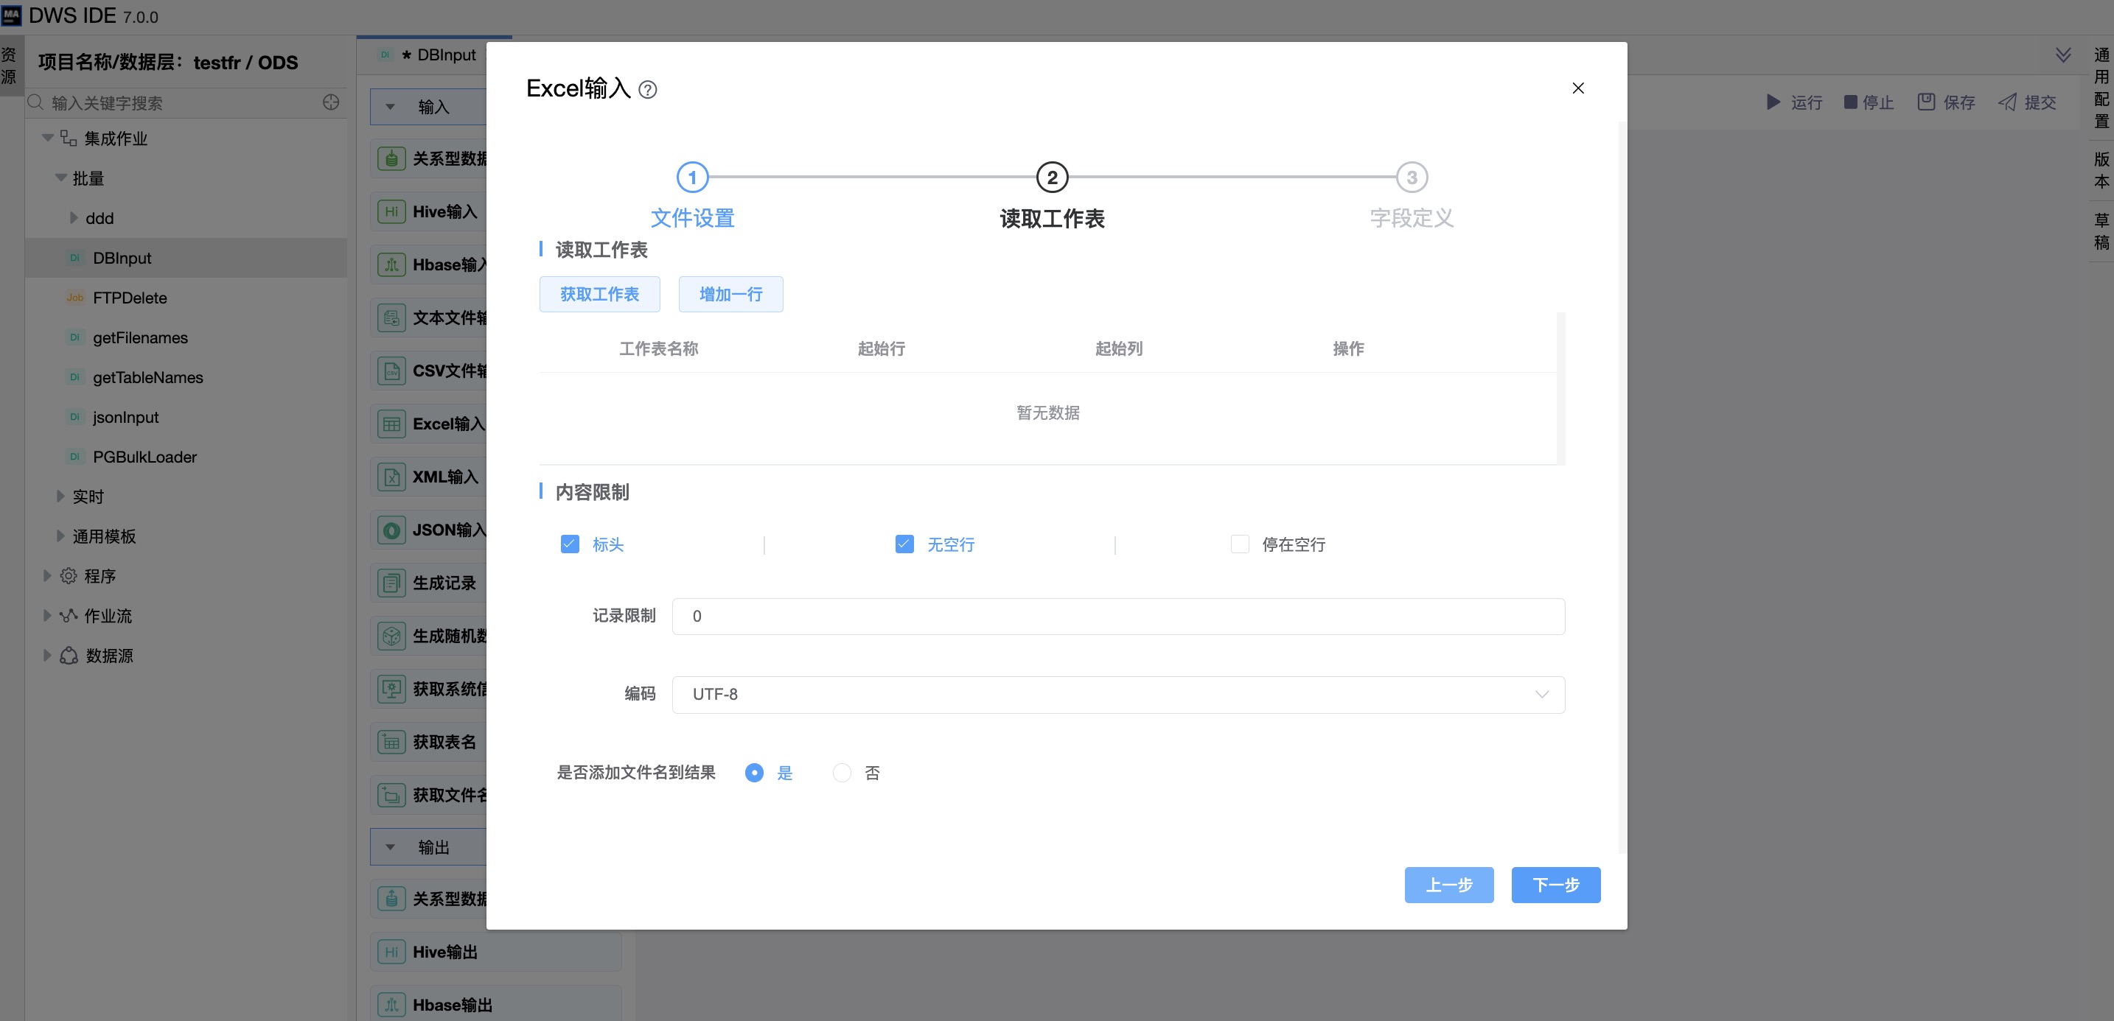2114x1021 pixels.
Task: Click the 获取工作表 button
Action: click(x=599, y=294)
